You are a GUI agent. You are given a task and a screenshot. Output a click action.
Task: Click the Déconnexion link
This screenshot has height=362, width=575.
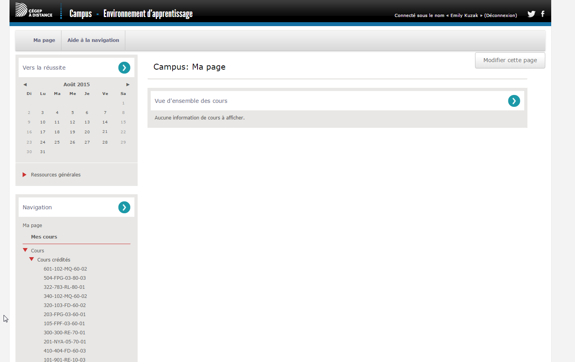click(500, 15)
